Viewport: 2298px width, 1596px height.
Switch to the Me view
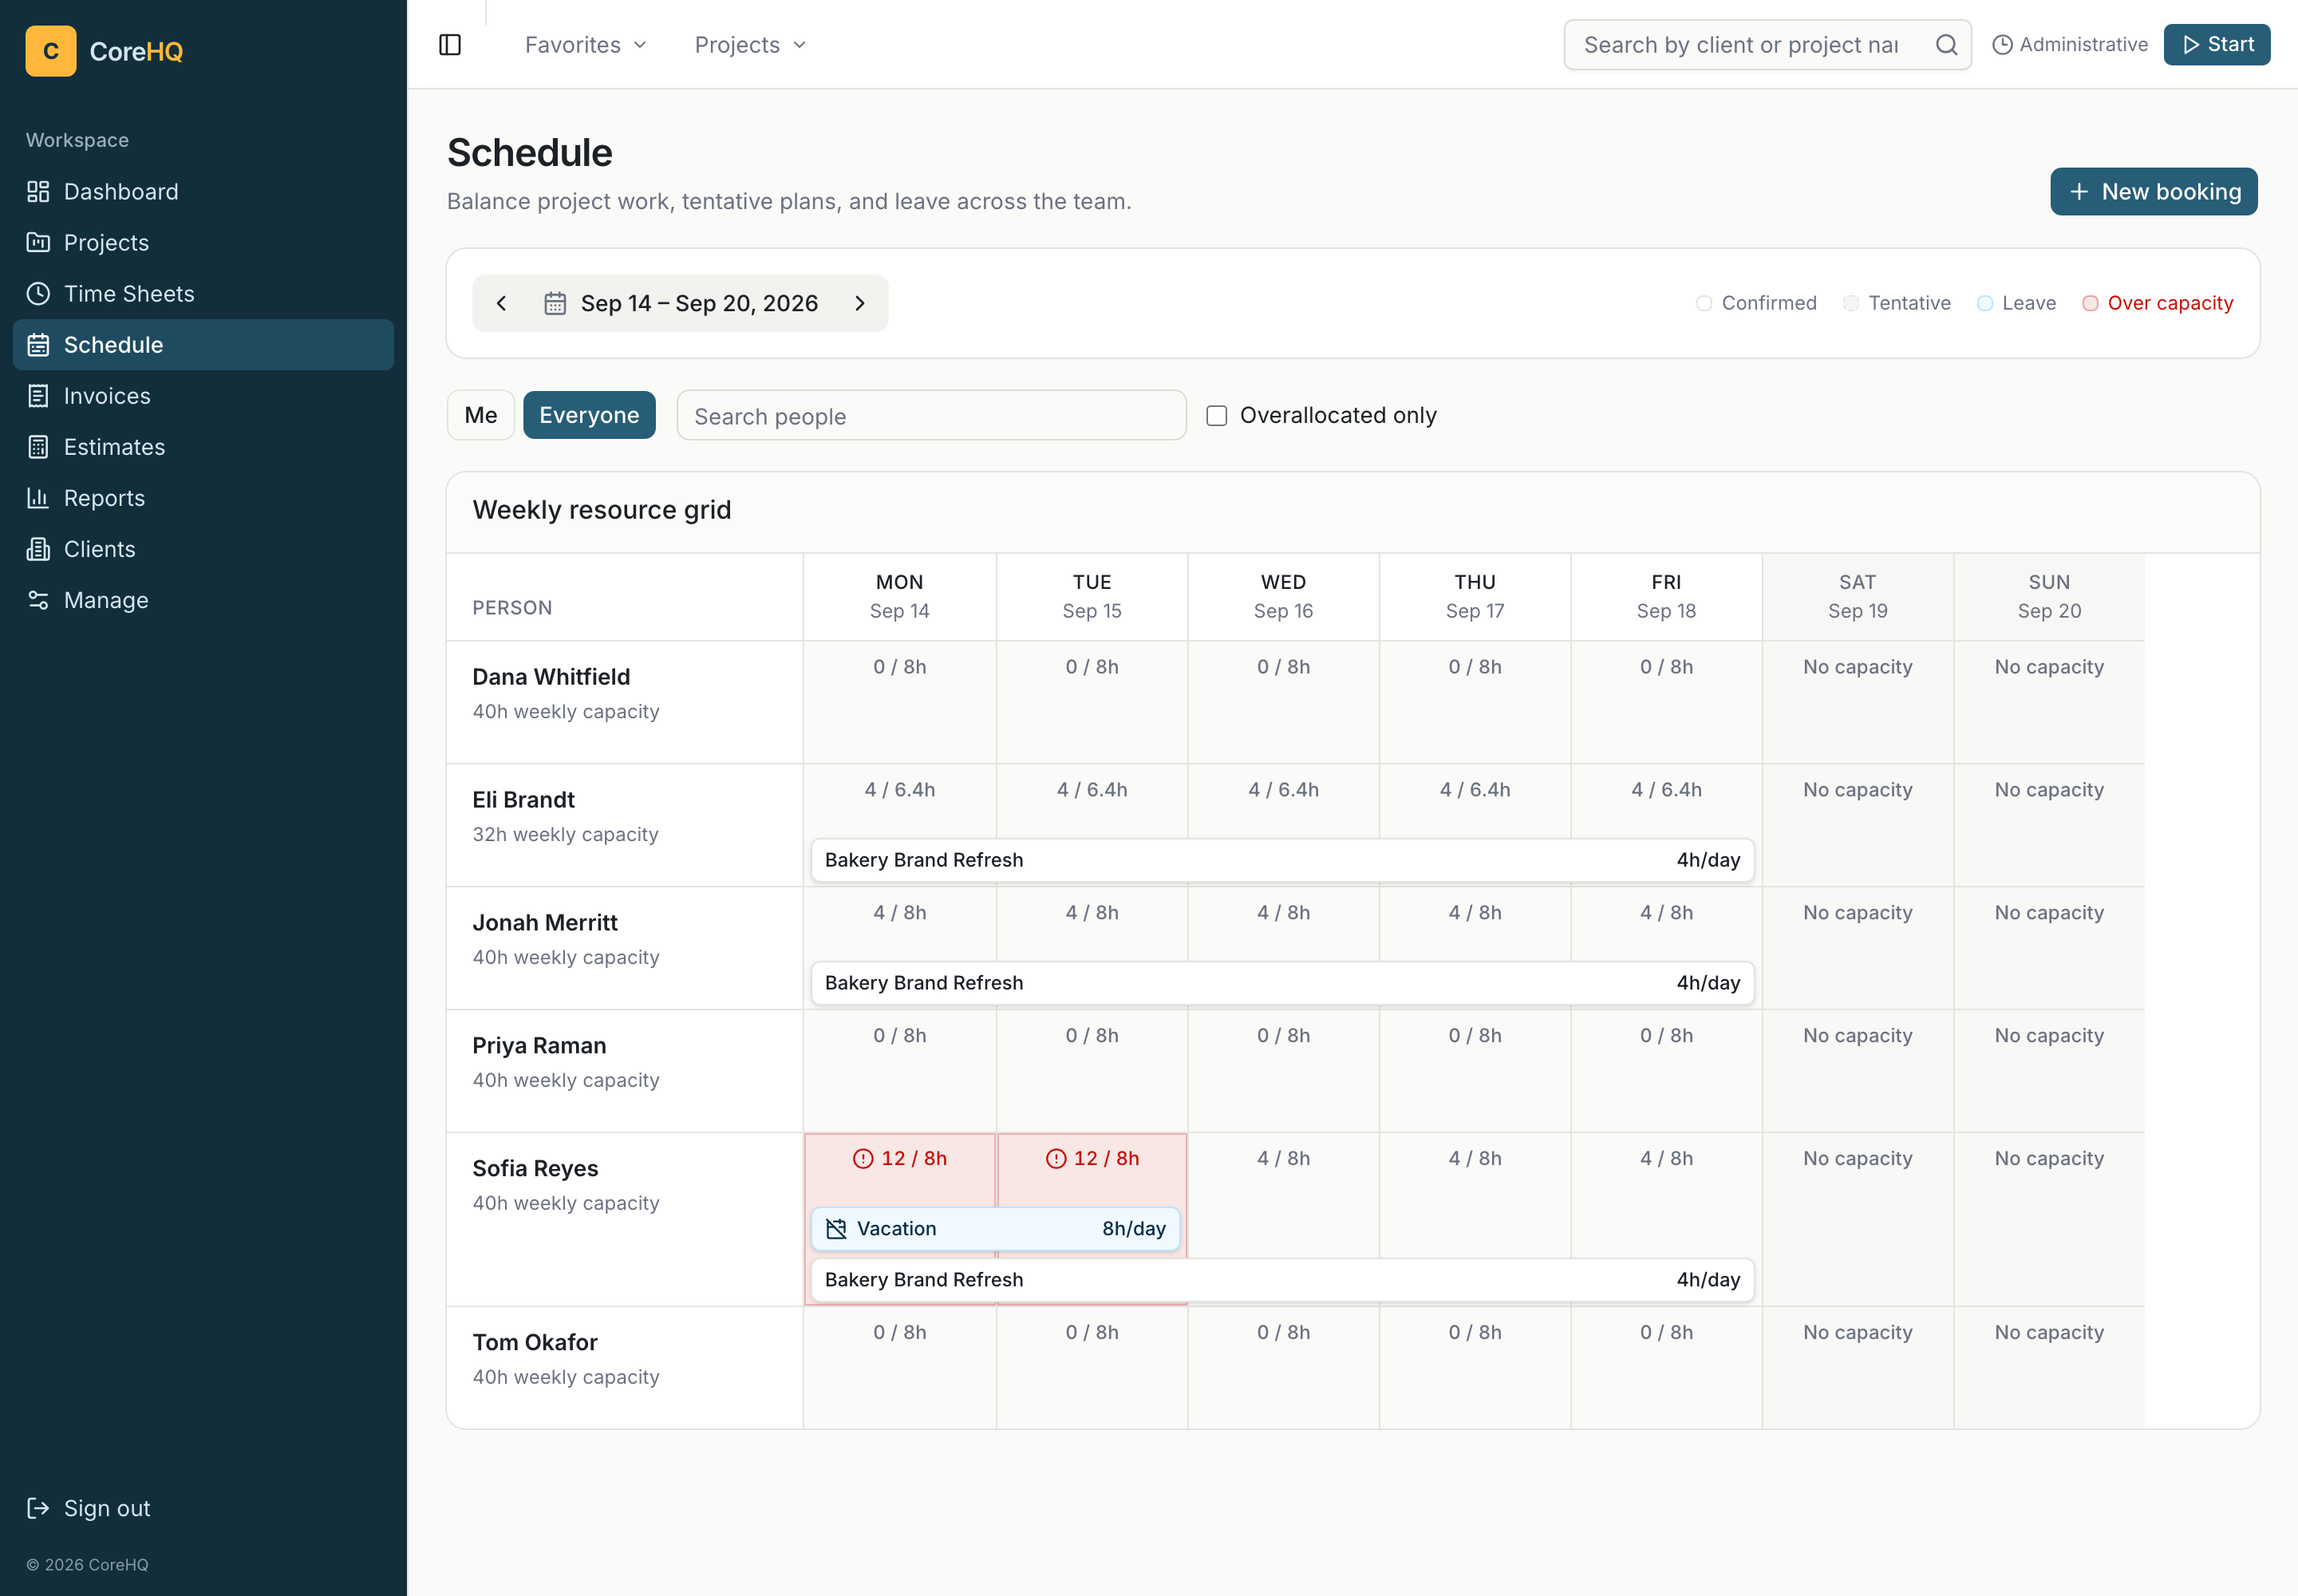[x=480, y=415]
